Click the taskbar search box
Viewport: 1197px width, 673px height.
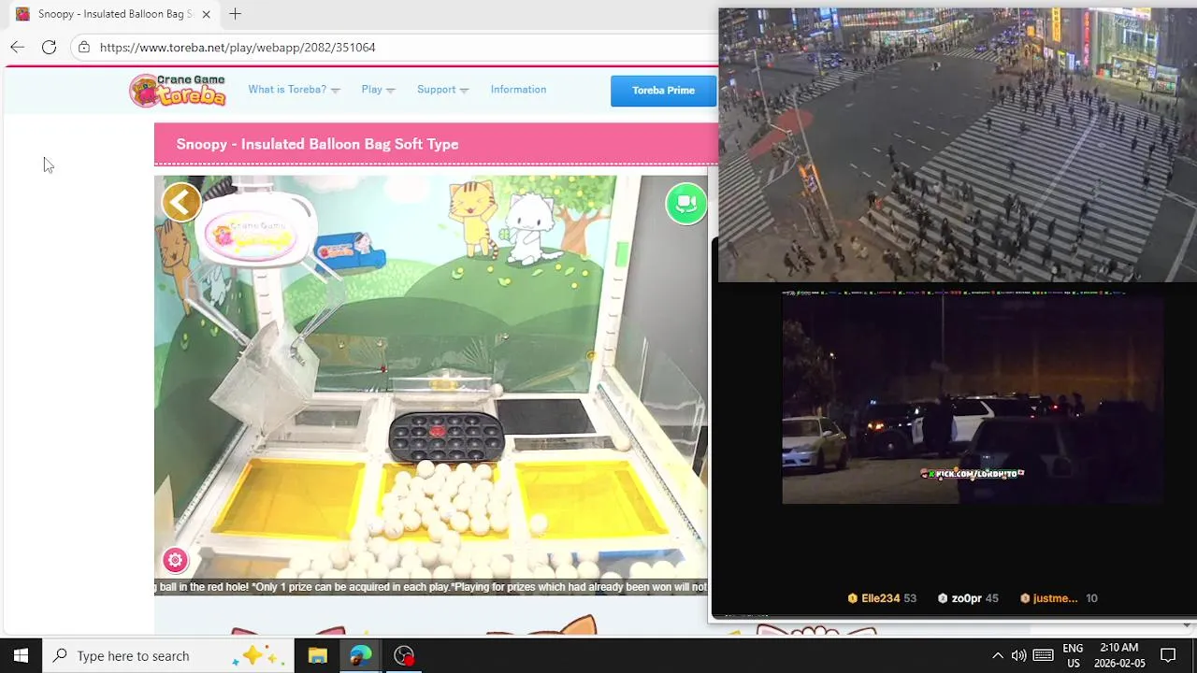point(168,655)
